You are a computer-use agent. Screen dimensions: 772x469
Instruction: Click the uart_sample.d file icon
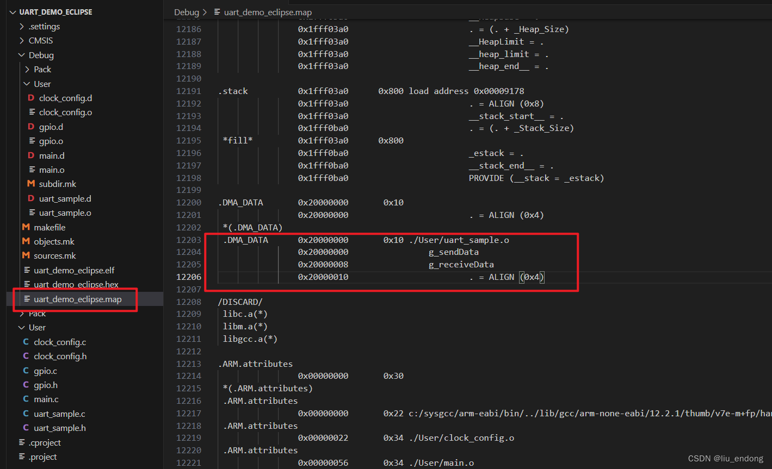(x=31, y=198)
